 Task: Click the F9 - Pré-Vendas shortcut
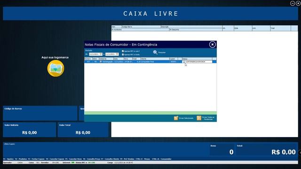click(127, 159)
